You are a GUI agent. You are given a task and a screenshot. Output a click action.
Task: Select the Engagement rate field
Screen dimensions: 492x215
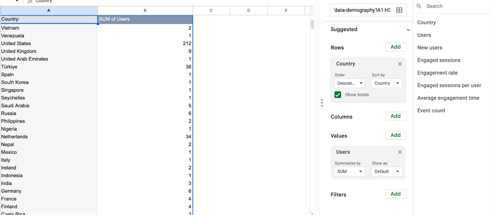click(x=437, y=73)
